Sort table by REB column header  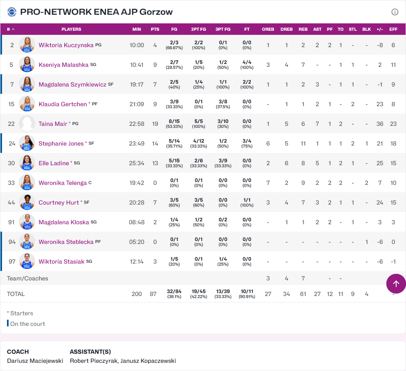(x=303, y=30)
